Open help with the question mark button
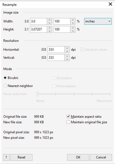The width and height of the screenshot is (115, 164). pos(6,157)
